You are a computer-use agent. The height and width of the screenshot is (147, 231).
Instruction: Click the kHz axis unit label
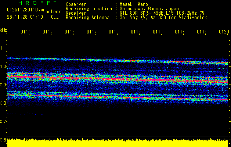[x=4, y=30]
